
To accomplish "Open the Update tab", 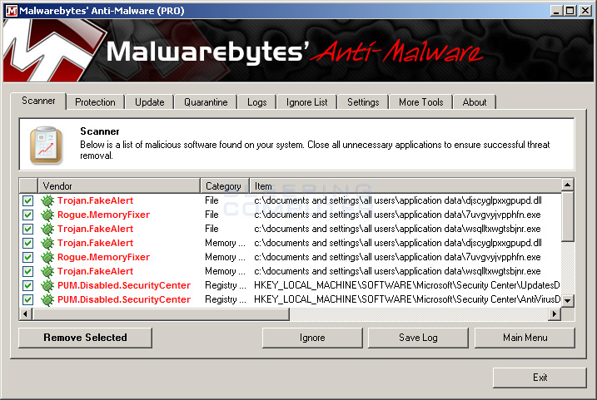I will 150,102.
